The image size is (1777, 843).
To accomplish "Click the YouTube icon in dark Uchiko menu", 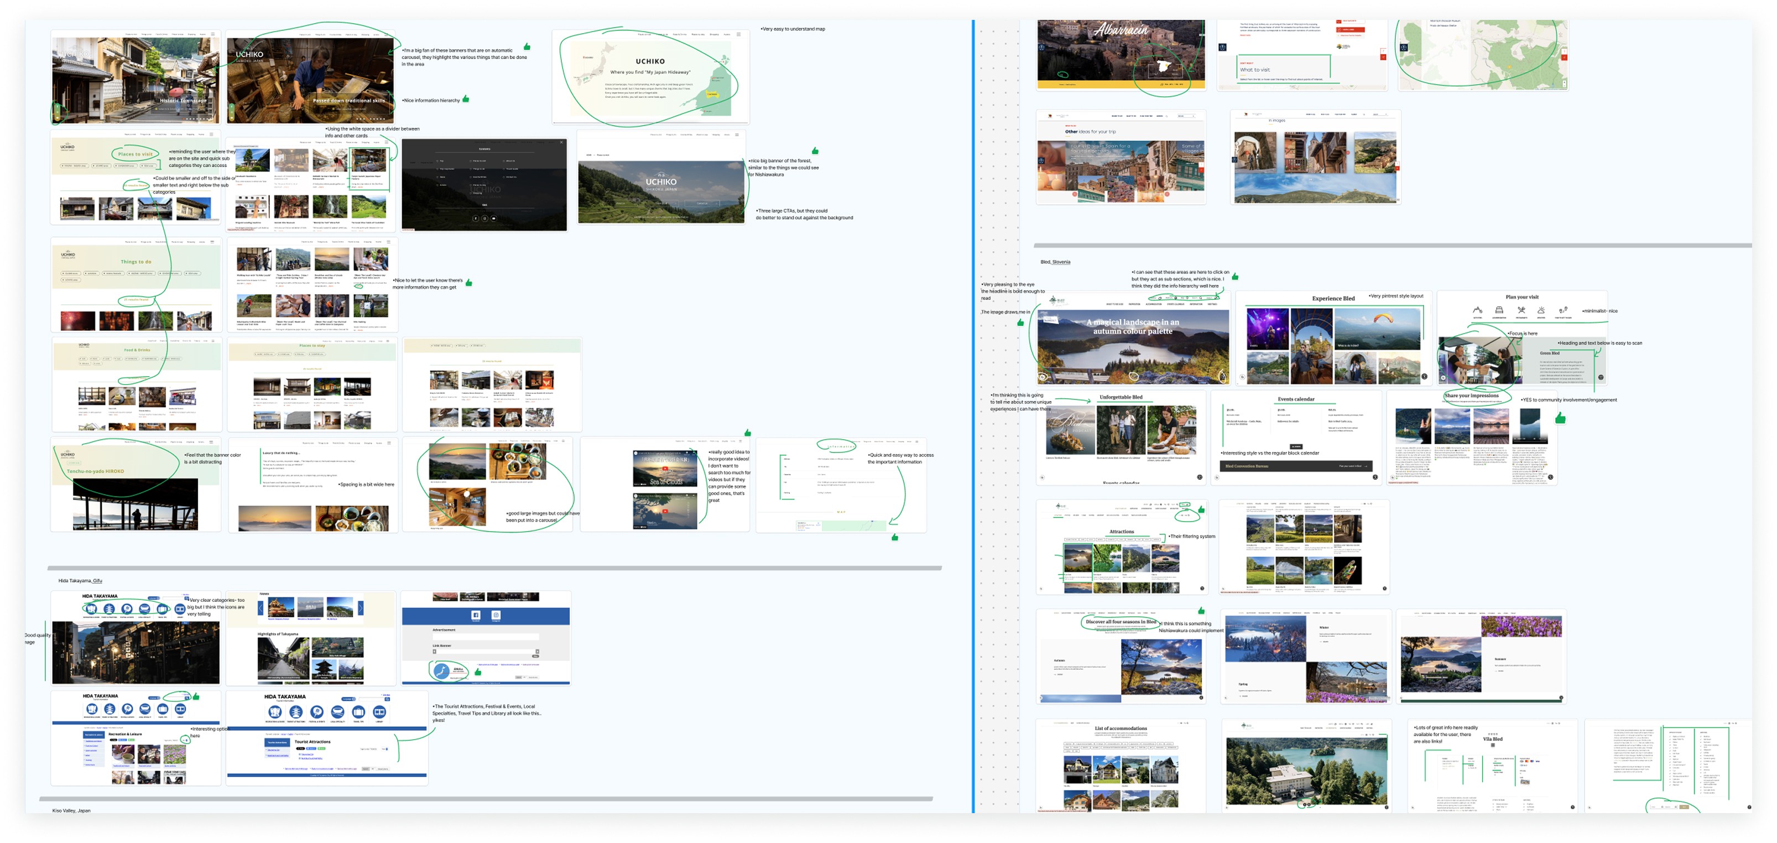I will [x=493, y=218].
